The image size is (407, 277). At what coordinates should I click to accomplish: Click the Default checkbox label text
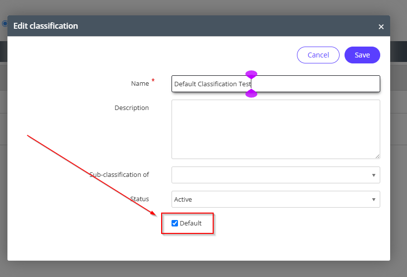tap(191, 223)
